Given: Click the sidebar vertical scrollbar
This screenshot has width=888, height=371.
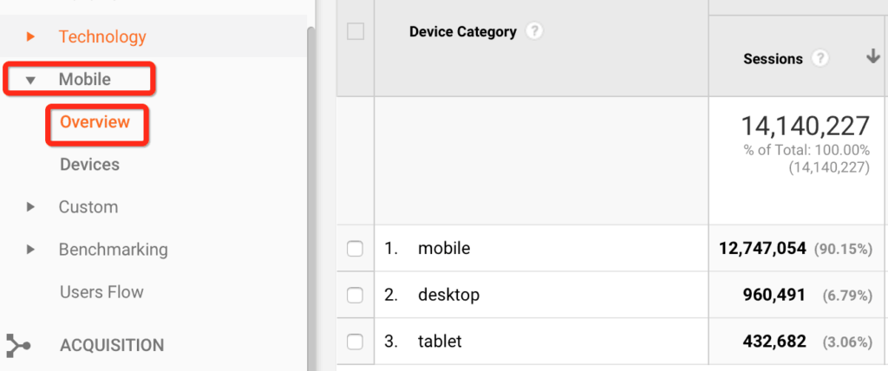Looking at the screenshot, I should tap(310, 199).
